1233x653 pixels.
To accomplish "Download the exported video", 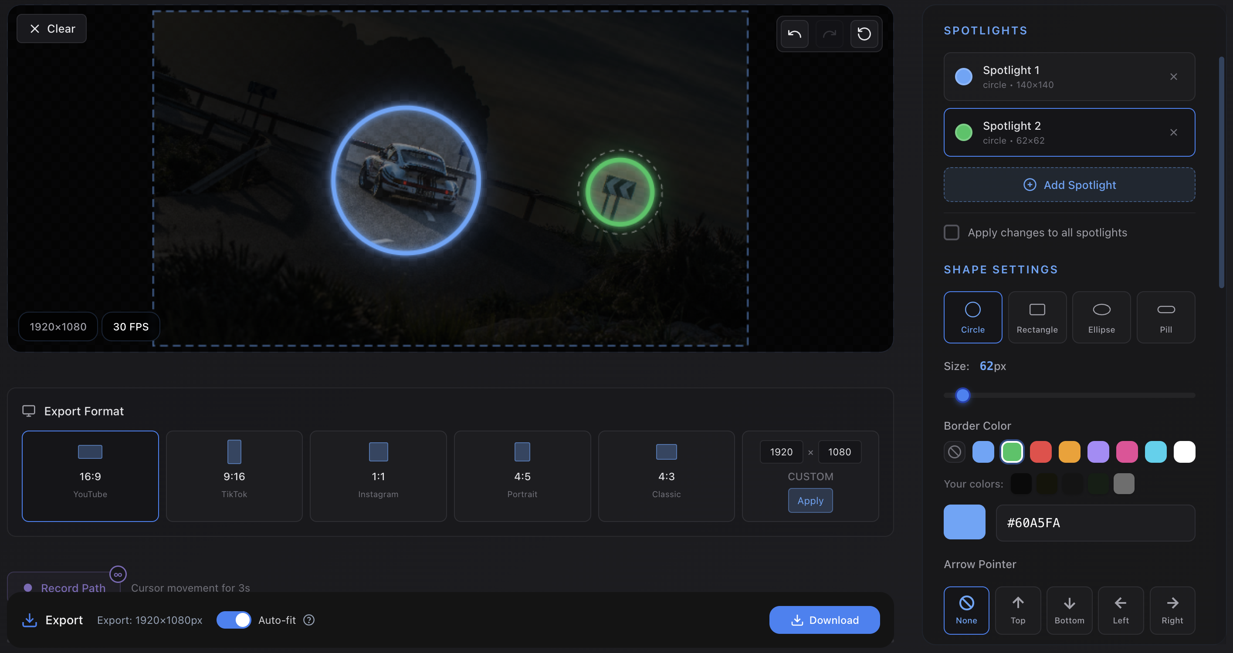I will click(824, 619).
